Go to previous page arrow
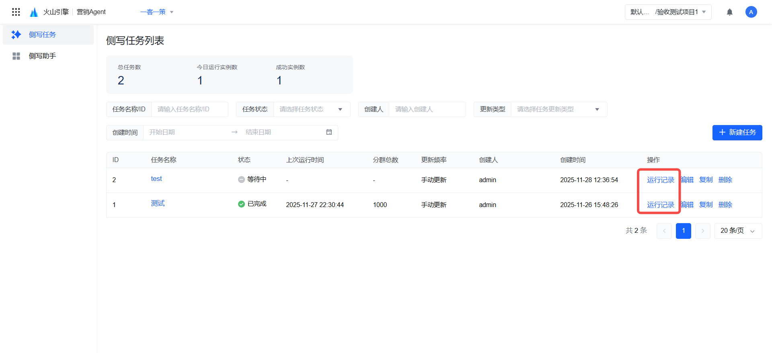 (x=664, y=231)
